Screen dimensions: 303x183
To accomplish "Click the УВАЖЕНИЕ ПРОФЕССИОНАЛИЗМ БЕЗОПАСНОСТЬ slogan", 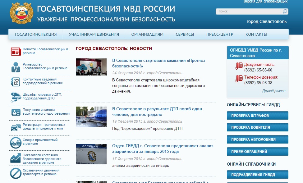I will (106, 20).
